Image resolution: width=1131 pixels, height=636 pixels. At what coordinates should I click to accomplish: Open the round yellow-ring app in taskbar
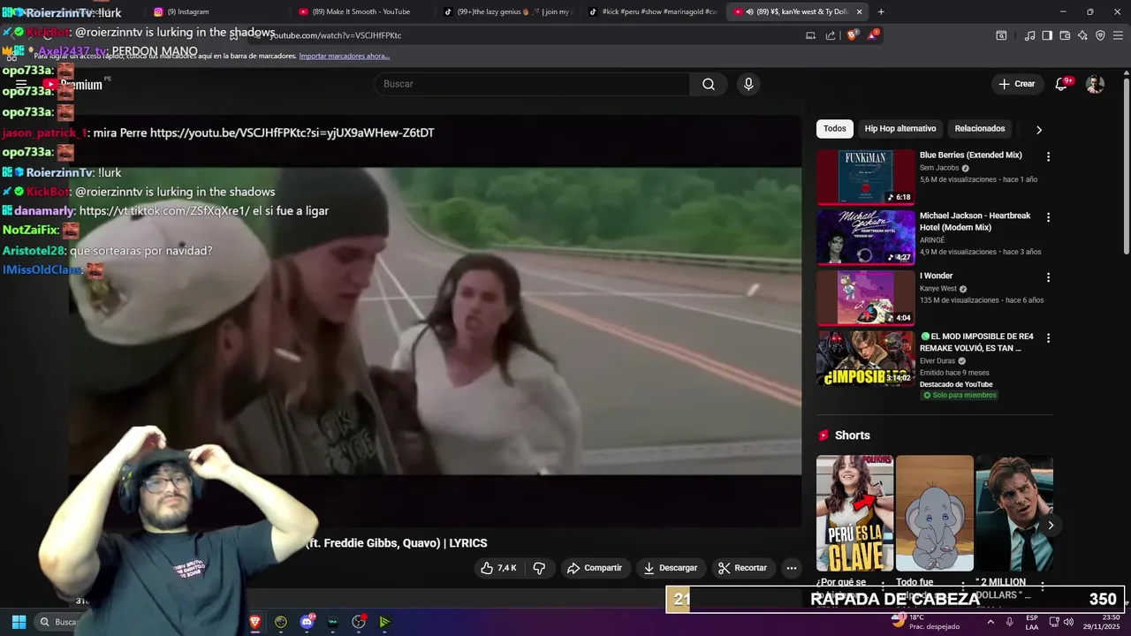(281, 622)
